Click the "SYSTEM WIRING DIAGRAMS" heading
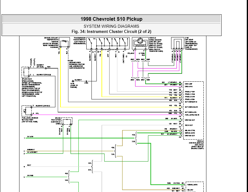This screenshot has height=192, width=248. 111,26
